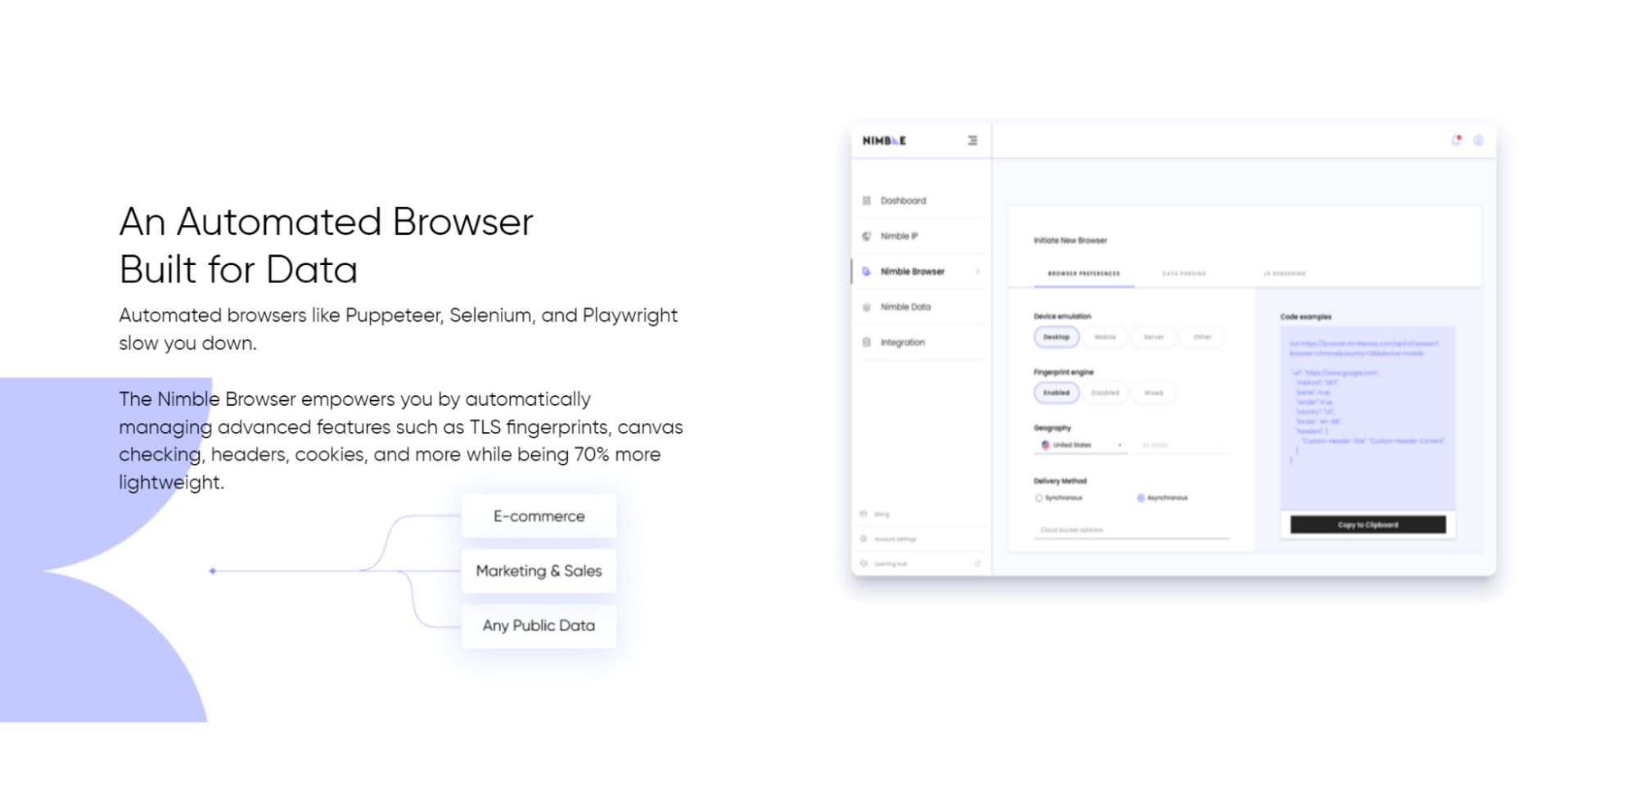
Task: Set fingerprint engine to Disabled
Action: click(x=1105, y=393)
